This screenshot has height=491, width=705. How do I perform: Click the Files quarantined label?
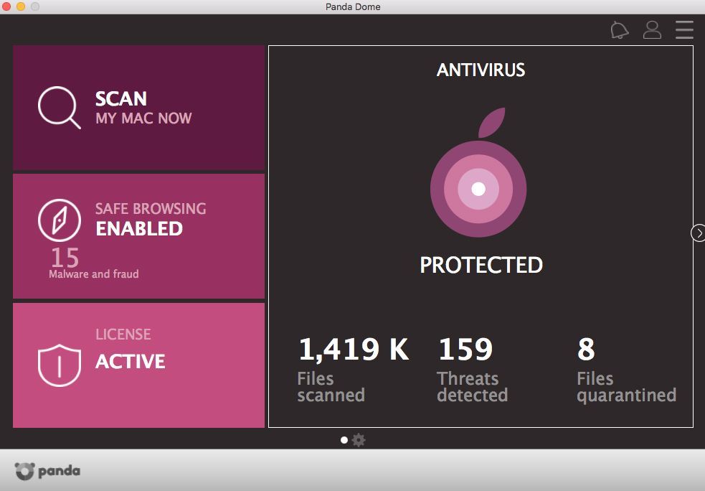[626, 388]
